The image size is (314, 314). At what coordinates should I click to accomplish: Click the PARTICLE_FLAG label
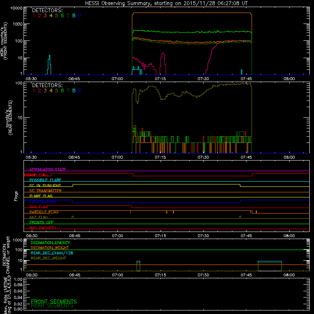pyautogui.click(x=44, y=212)
